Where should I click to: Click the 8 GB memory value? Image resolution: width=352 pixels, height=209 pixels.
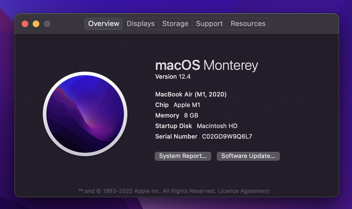pyautogui.click(x=191, y=116)
